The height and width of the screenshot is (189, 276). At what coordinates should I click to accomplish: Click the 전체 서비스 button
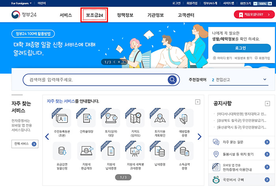coord(25,144)
